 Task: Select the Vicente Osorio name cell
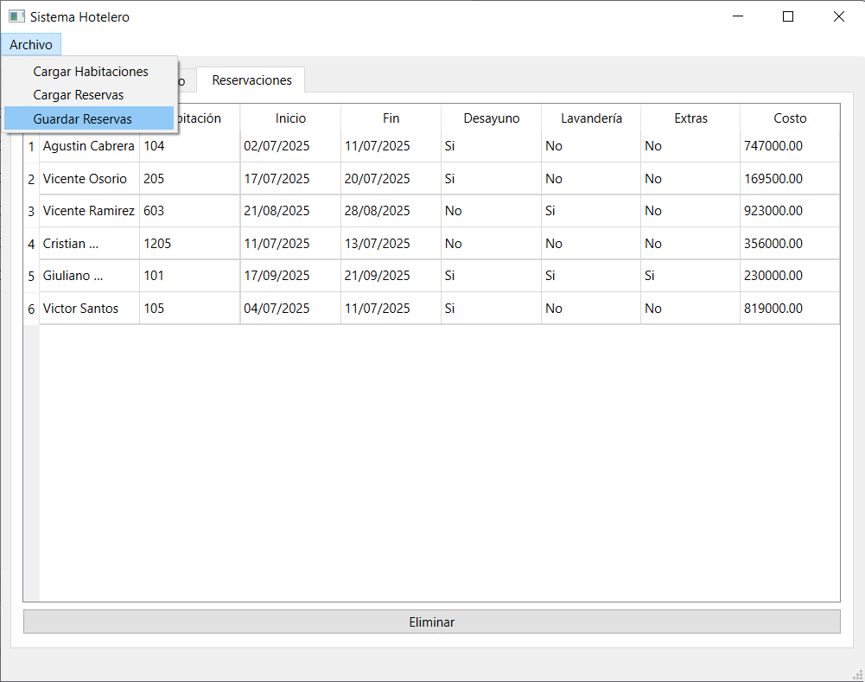[x=89, y=179]
